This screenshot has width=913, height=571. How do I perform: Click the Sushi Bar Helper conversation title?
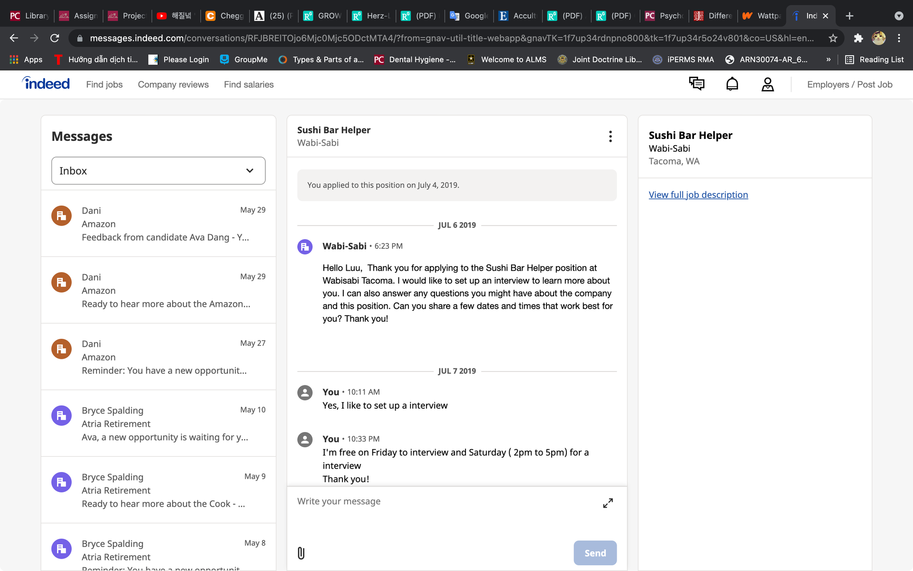pyautogui.click(x=333, y=130)
